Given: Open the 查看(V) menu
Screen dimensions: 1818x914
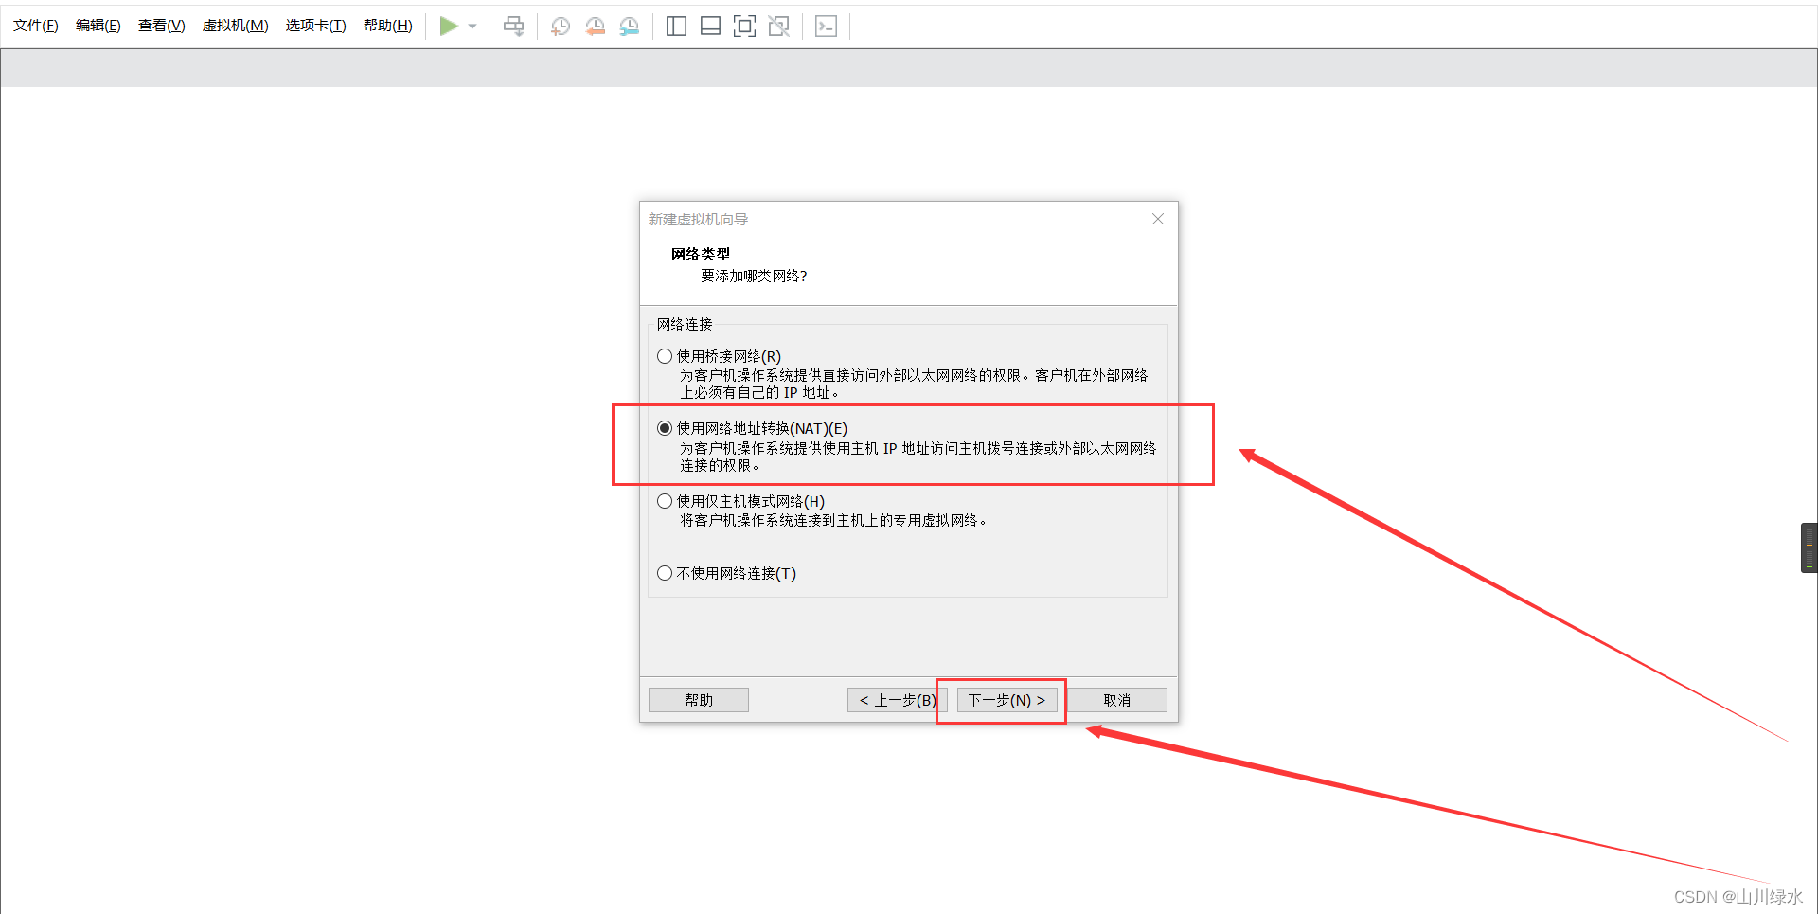Looking at the screenshot, I should click(x=160, y=26).
